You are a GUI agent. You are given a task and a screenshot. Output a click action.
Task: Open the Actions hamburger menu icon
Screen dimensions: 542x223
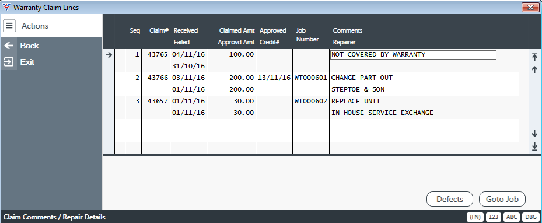9,26
